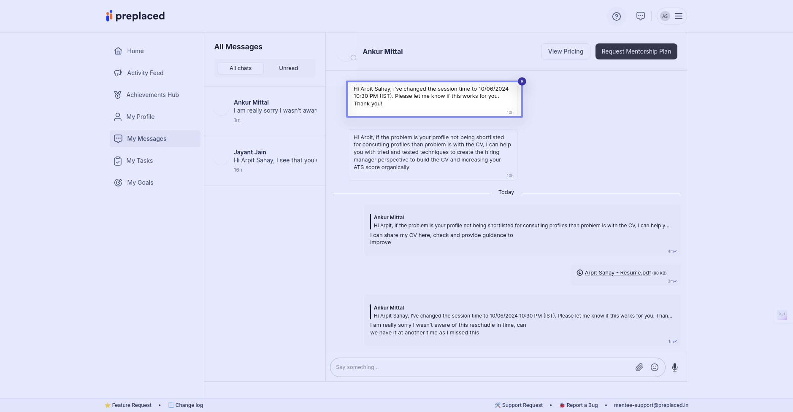Click the preplaced logo
The height and width of the screenshot is (412, 793).
[x=135, y=16]
